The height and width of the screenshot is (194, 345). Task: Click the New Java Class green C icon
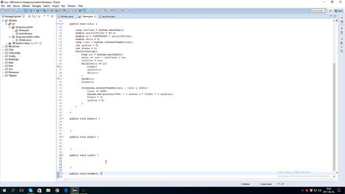[57, 11]
